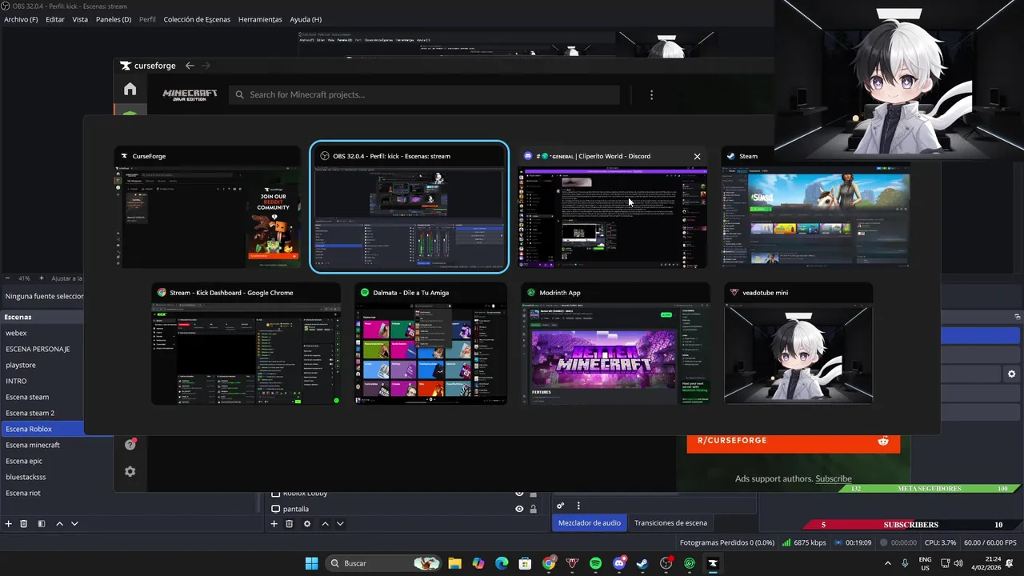The height and width of the screenshot is (576, 1024).
Task: Click the gear icon in OBS controls panel
Action: pyautogui.click(x=1011, y=374)
